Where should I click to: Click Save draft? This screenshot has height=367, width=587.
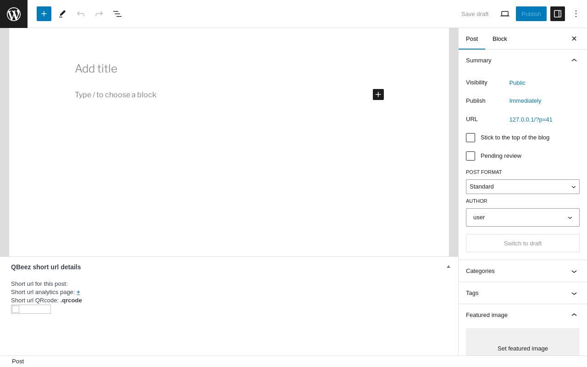[x=475, y=14]
